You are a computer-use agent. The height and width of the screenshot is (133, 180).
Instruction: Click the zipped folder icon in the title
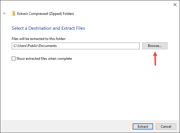13,13
